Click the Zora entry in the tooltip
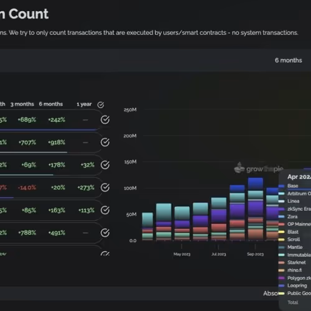This screenshot has height=311, width=311. pyautogui.click(x=292, y=216)
